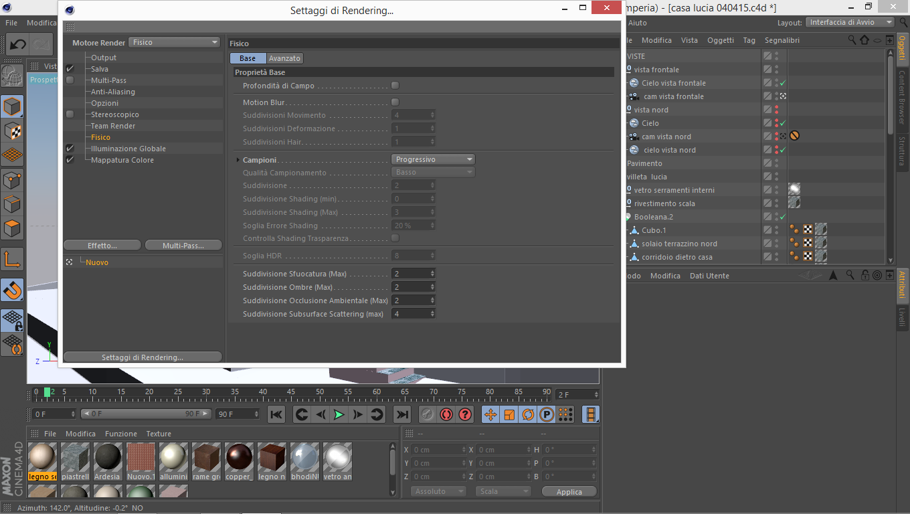The image size is (910, 514).
Task: Toggle parameter keying P icon
Action: point(547,414)
